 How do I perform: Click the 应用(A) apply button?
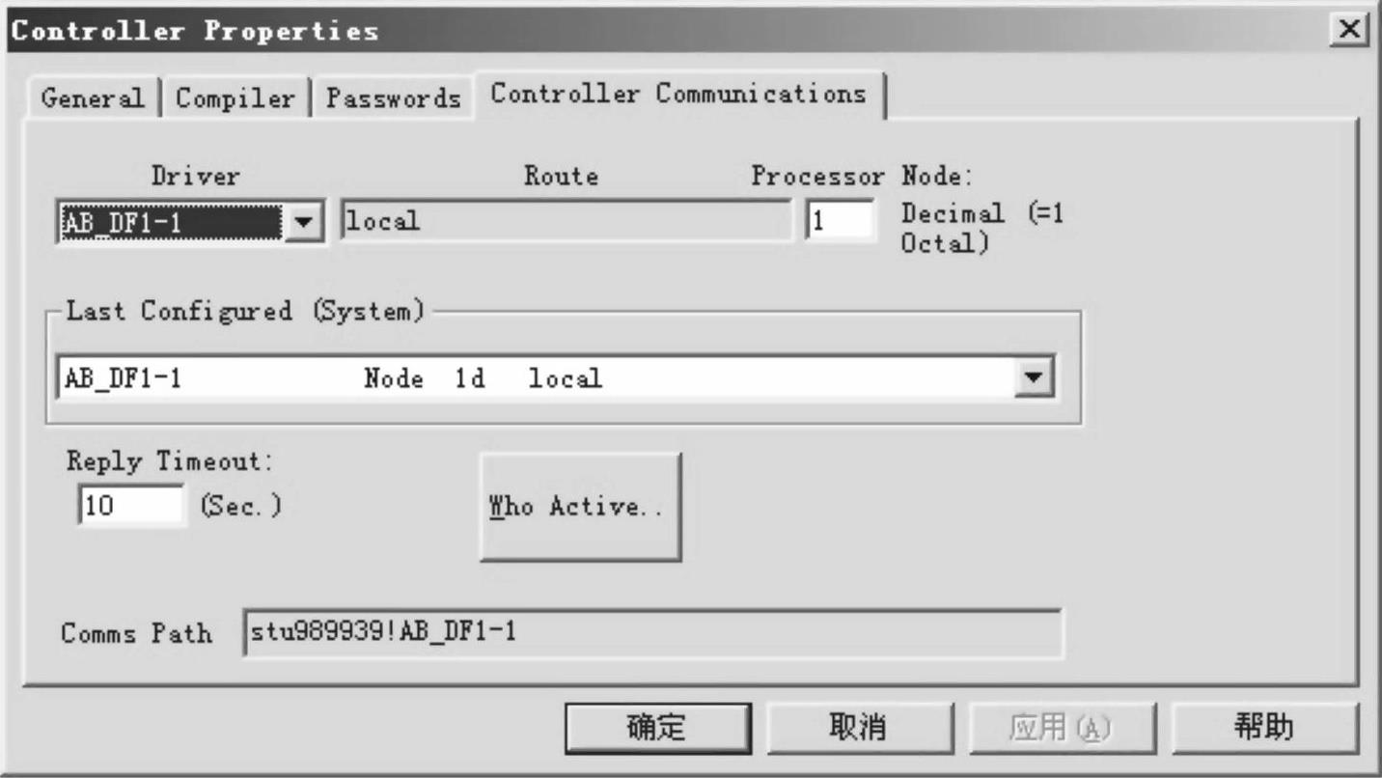tap(1062, 728)
